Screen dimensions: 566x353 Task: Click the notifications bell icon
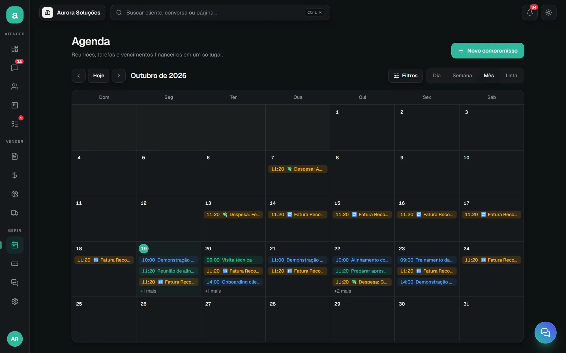pos(530,12)
